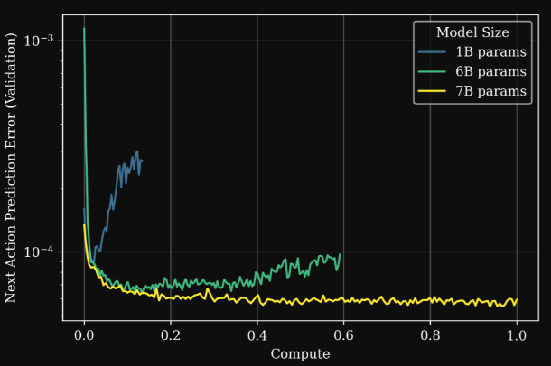Screen dimensions: 551x366
Task: Click the 'Model Size' legend title
Action: click(x=472, y=32)
